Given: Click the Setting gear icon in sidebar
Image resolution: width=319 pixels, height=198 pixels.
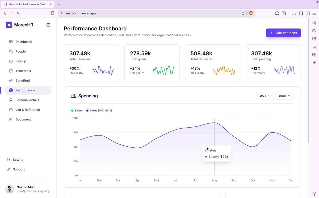Looking at the screenshot, I should 8,160.
